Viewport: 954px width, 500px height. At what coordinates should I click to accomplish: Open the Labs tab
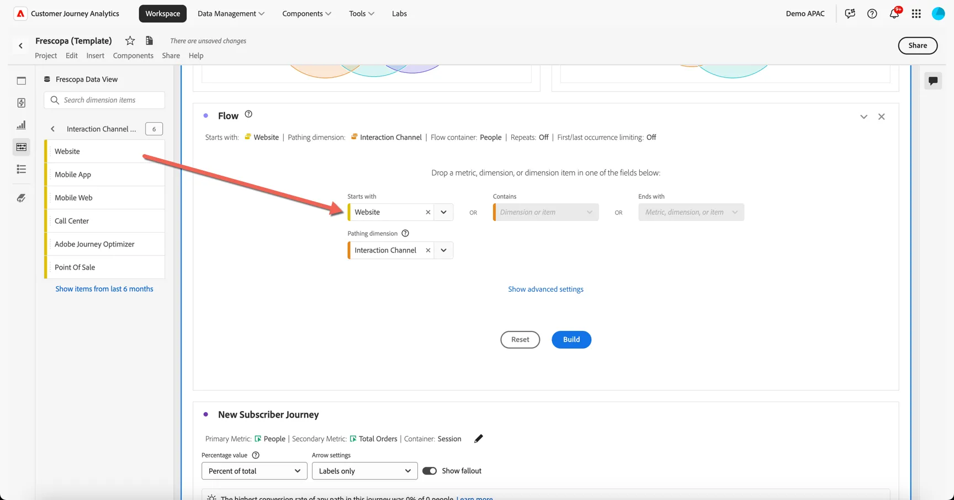(x=399, y=14)
